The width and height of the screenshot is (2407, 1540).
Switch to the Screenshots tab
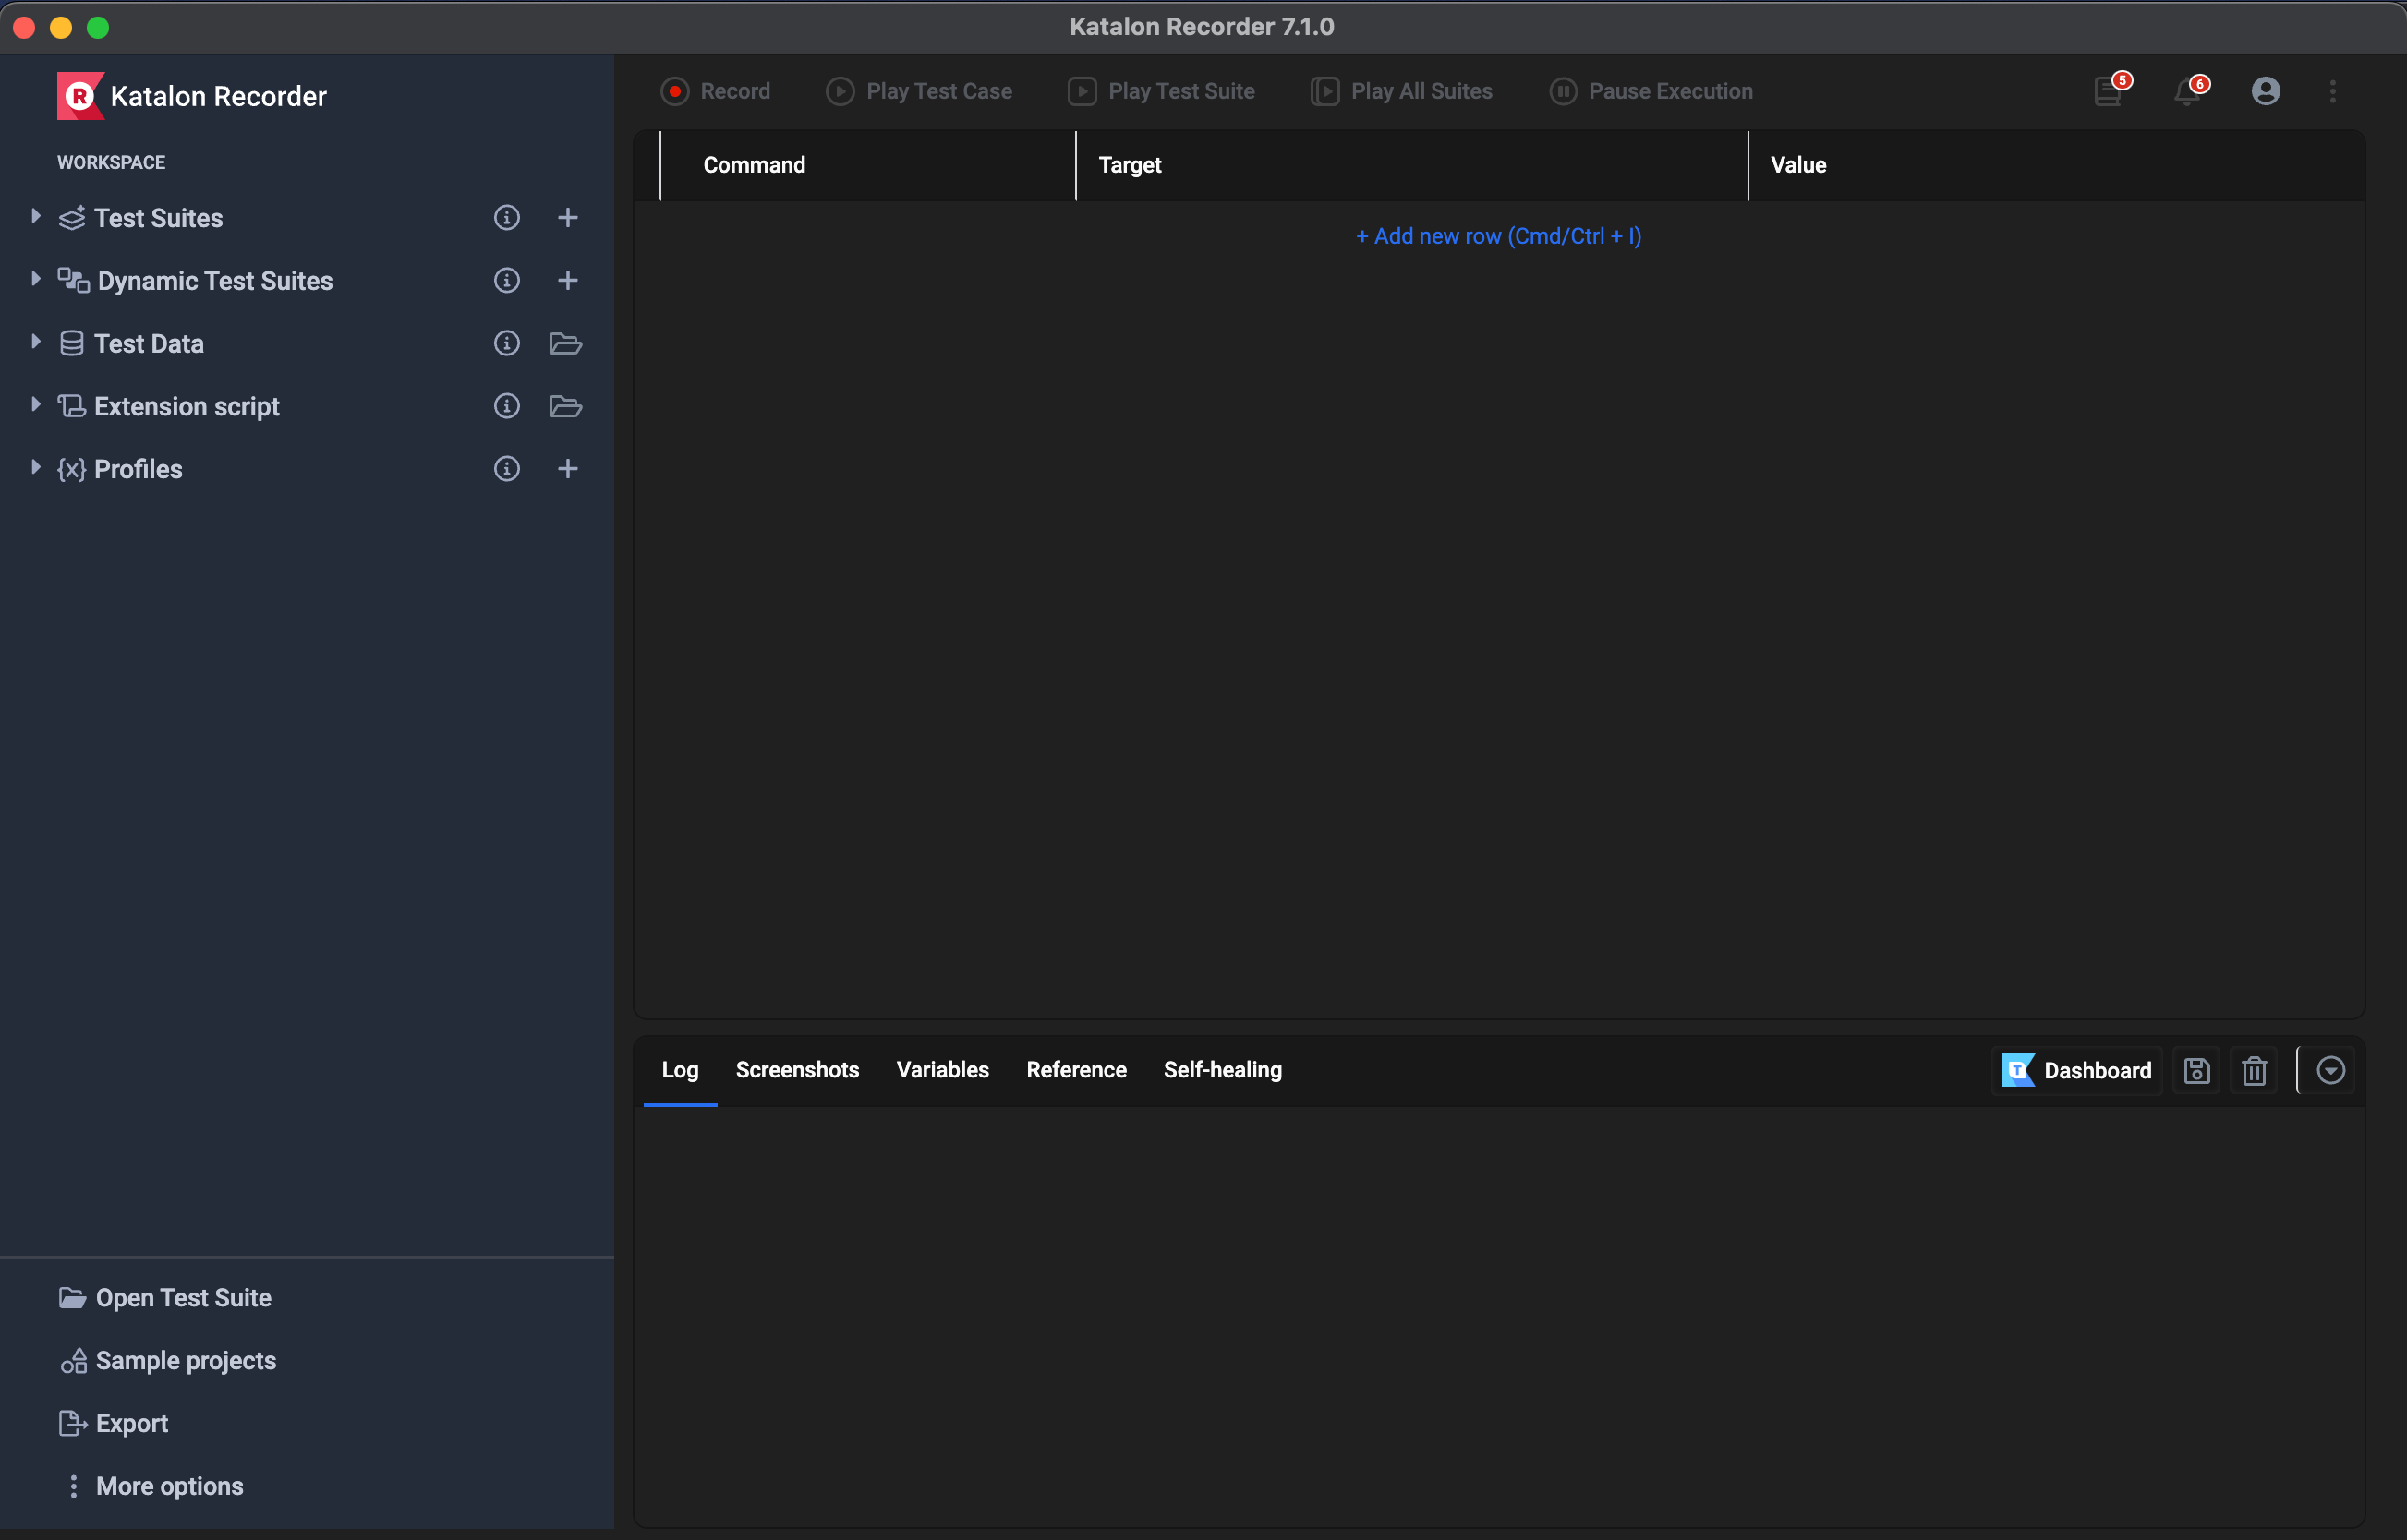pyautogui.click(x=797, y=1070)
